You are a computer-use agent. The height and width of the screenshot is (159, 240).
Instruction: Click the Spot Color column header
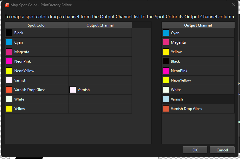pos(36,25)
